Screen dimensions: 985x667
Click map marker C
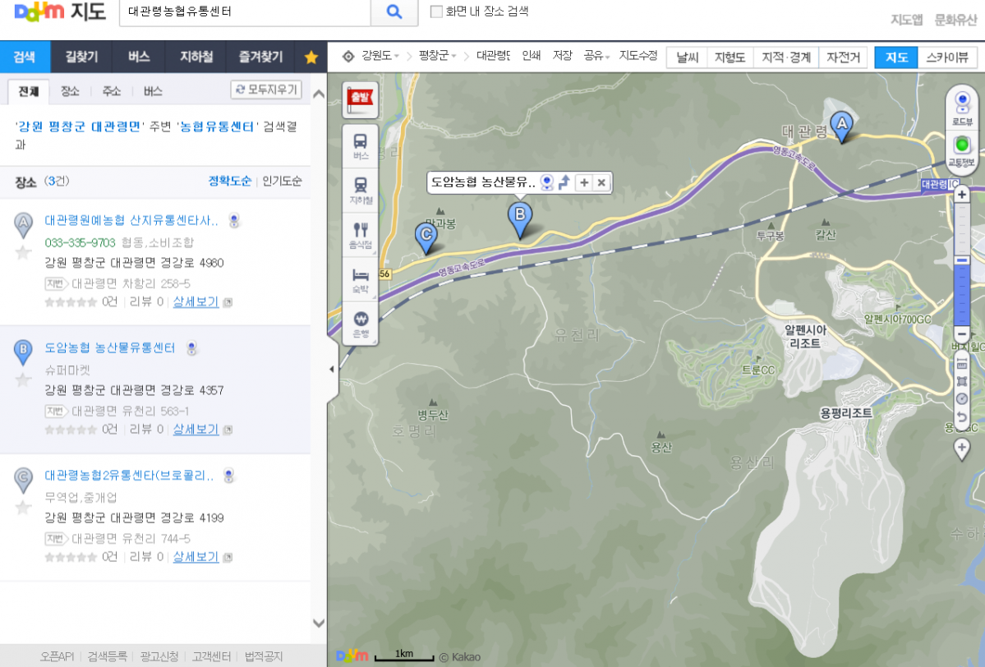[426, 239]
